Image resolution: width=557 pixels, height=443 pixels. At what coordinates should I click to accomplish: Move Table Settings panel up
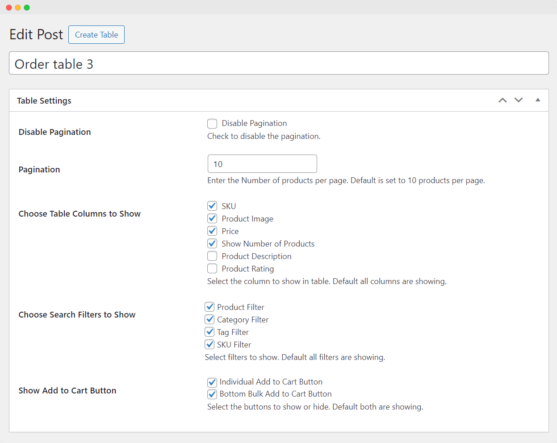503,100
